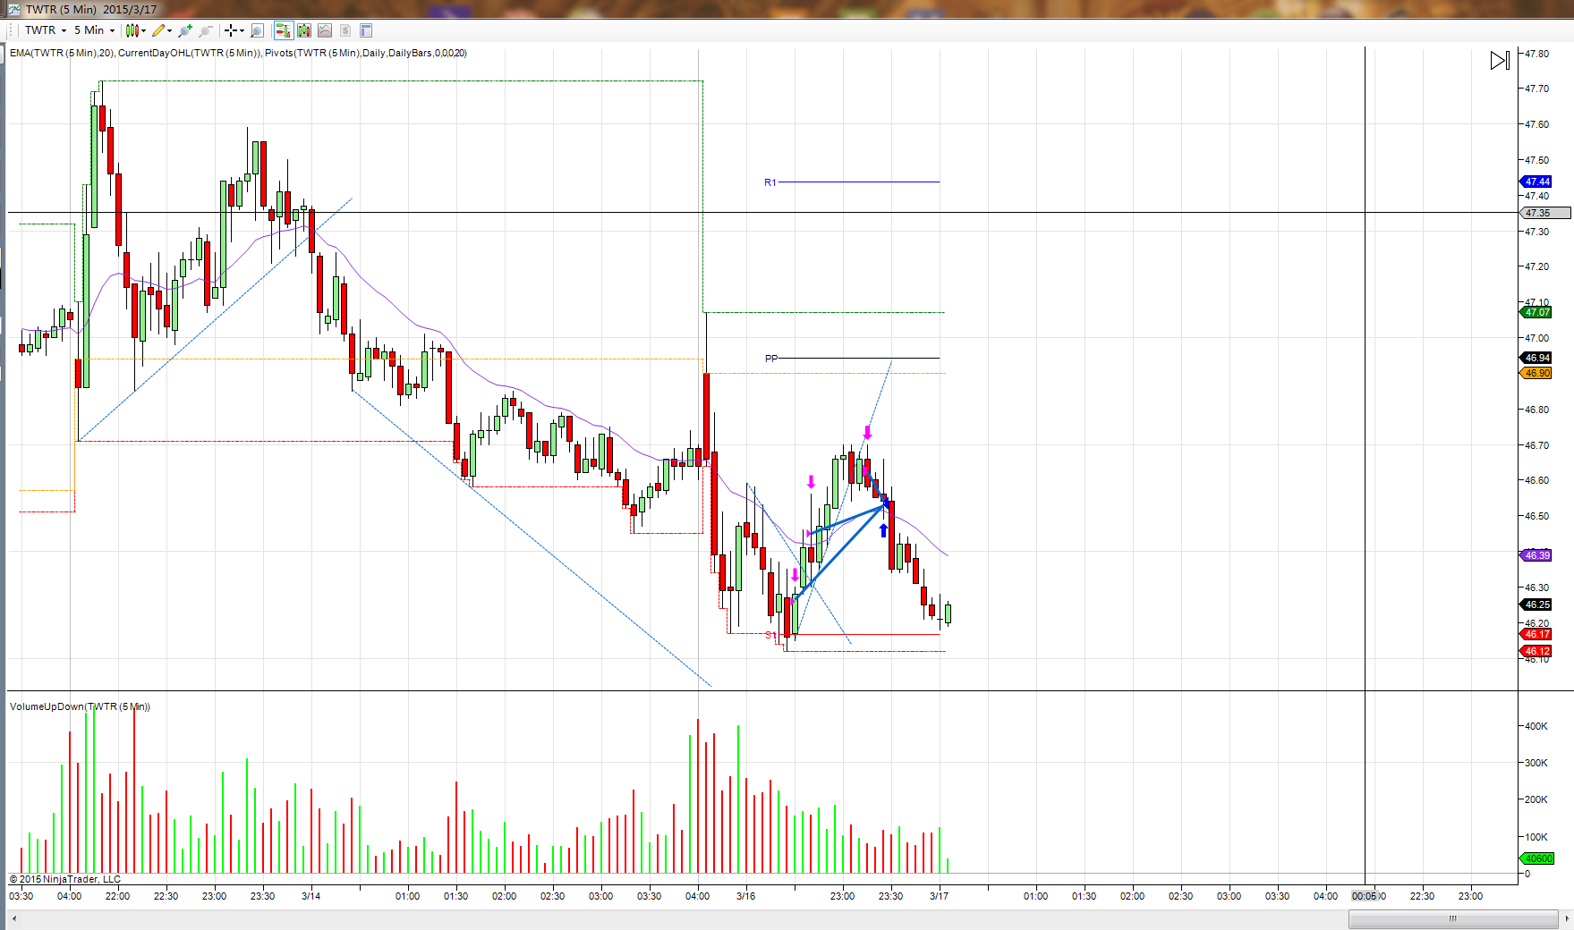Click the magenta down arrow above the 46.70 candle

[867, 433]
